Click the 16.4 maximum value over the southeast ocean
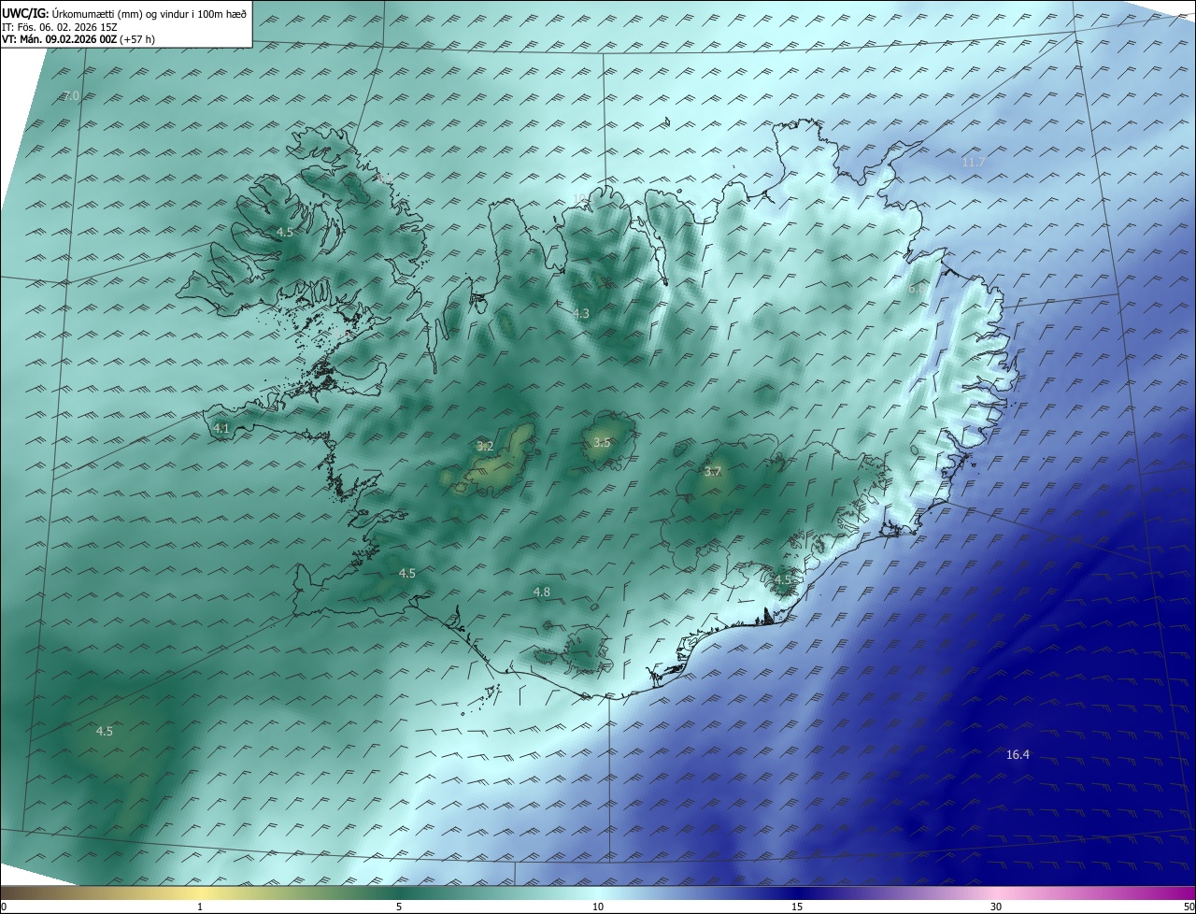Image resolution: width=1196 pixels, height=914 pixels. (1018, 755)
